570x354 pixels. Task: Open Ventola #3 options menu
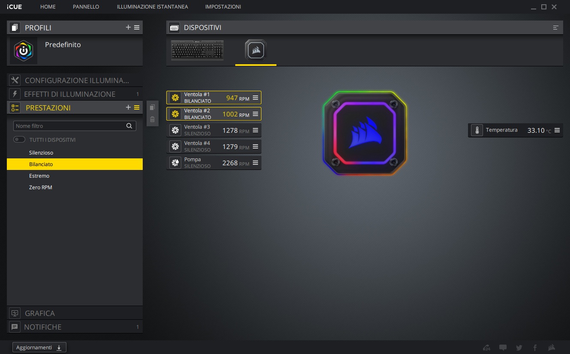click(255, 130)
